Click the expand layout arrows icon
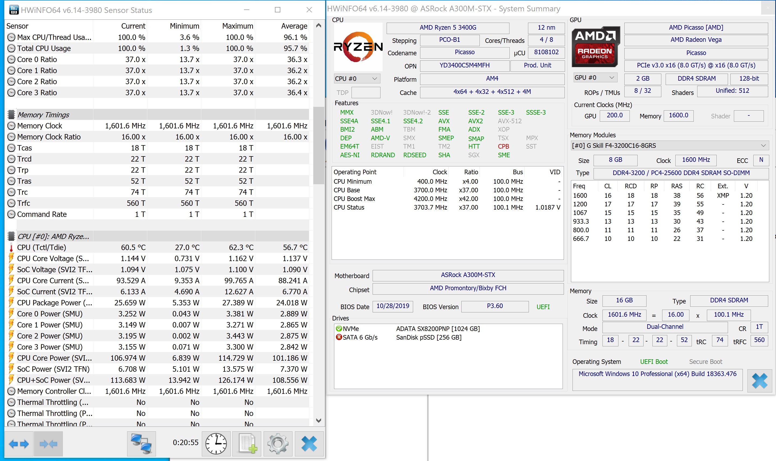 (19, 444)
